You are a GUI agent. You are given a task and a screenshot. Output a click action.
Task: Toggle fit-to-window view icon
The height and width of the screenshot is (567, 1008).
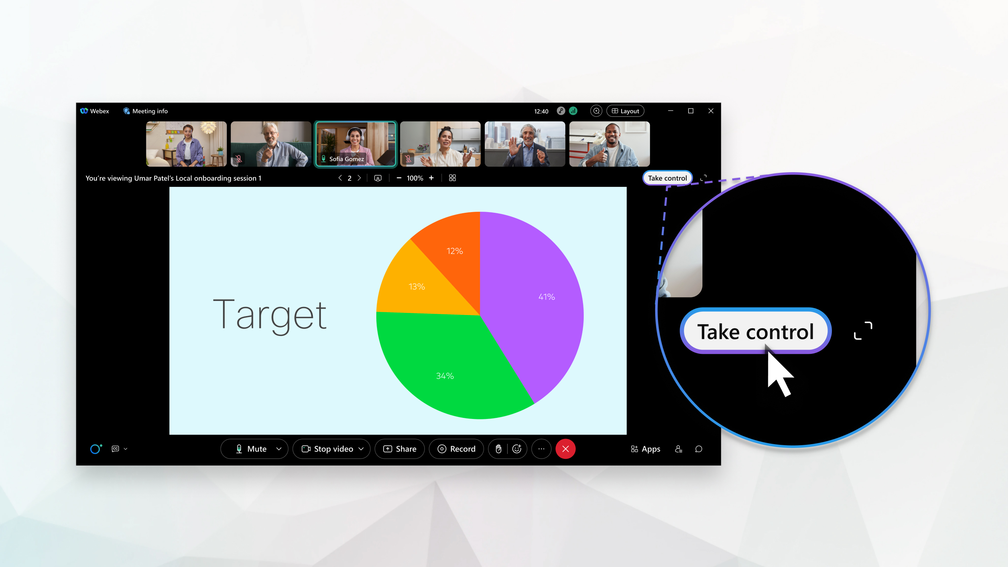pos(452,178)
